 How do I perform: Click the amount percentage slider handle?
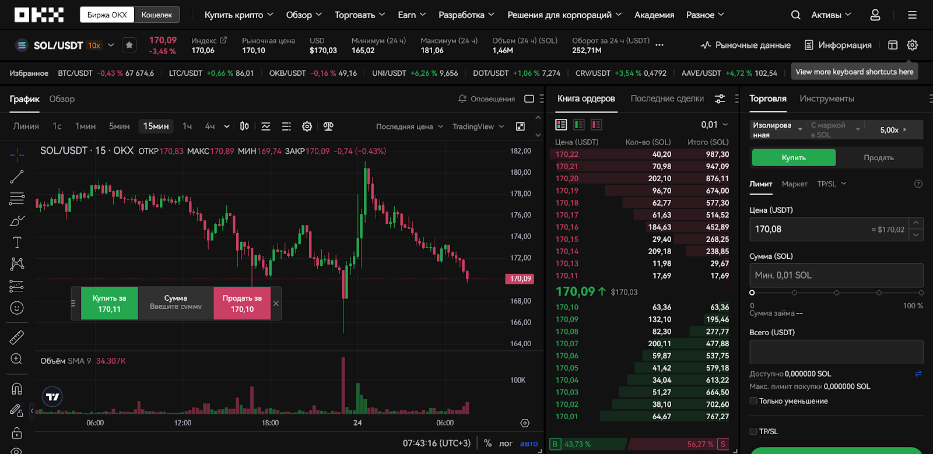click(x=752, y=293)
